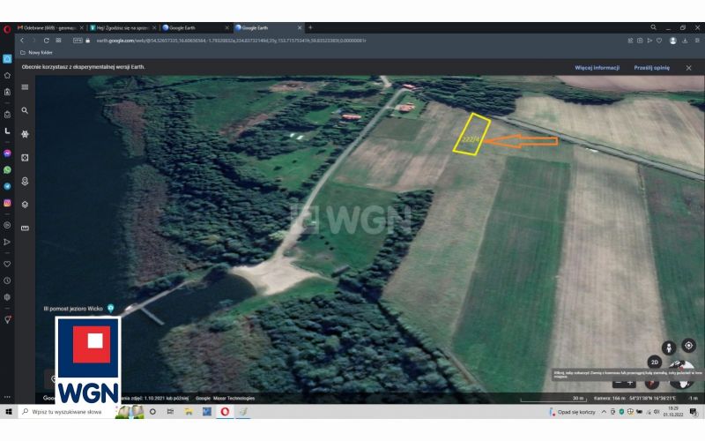Zoom out with the minus button

click(x=619, y=383)
